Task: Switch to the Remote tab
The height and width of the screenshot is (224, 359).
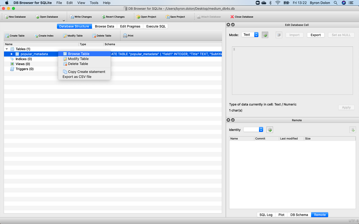Action: [x=320, y=215]
